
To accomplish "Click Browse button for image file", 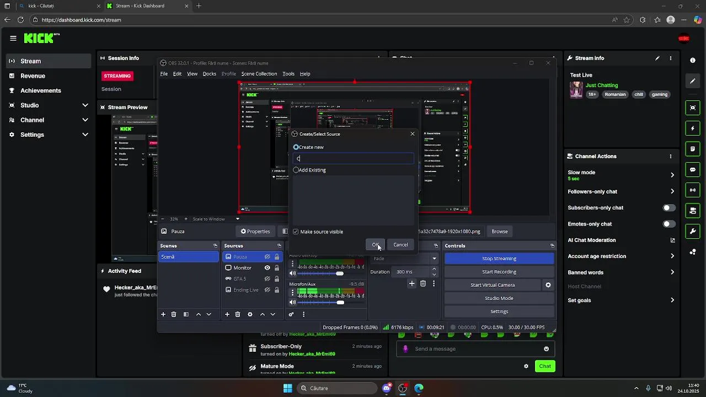I will pos(500,232).
